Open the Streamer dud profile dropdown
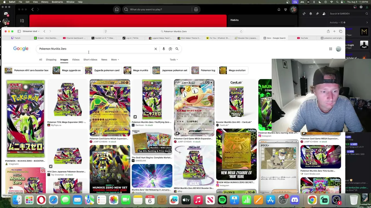 (31, 31)
